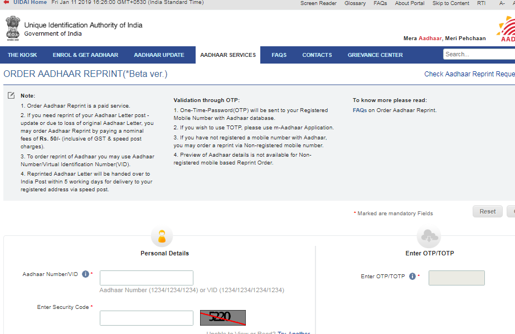Click the lock icon above Personal Details
Viewport: 515px width, 334px height.
[x=162, y=235]
